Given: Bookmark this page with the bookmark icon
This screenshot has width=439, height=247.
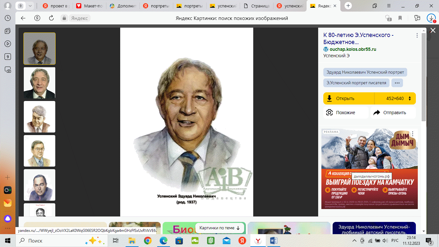Looking at the screenshot, I should coord(400,18).
